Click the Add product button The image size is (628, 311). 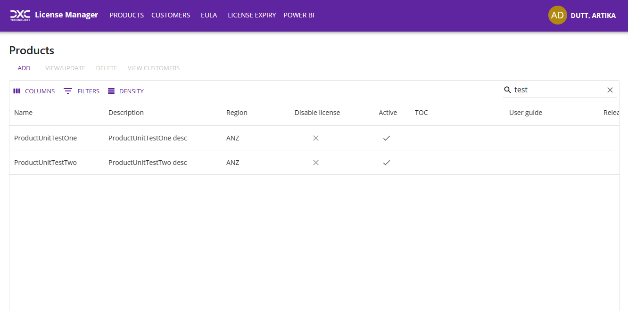coord(24,68)
